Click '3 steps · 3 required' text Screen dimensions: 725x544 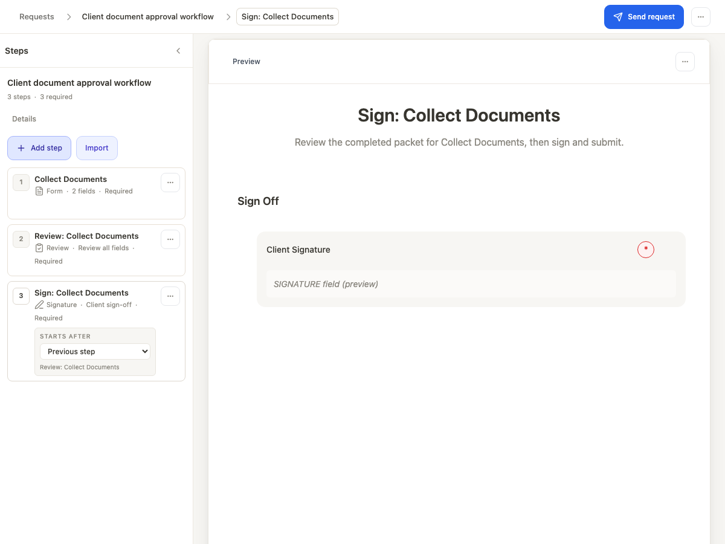pos(40,97)
